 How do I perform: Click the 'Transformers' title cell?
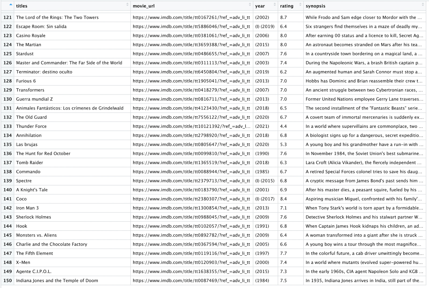pos(72,90)
